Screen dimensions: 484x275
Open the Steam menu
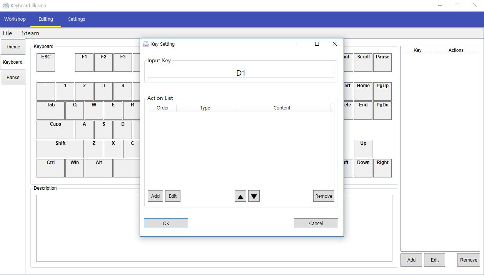click(x=30, y=33)
